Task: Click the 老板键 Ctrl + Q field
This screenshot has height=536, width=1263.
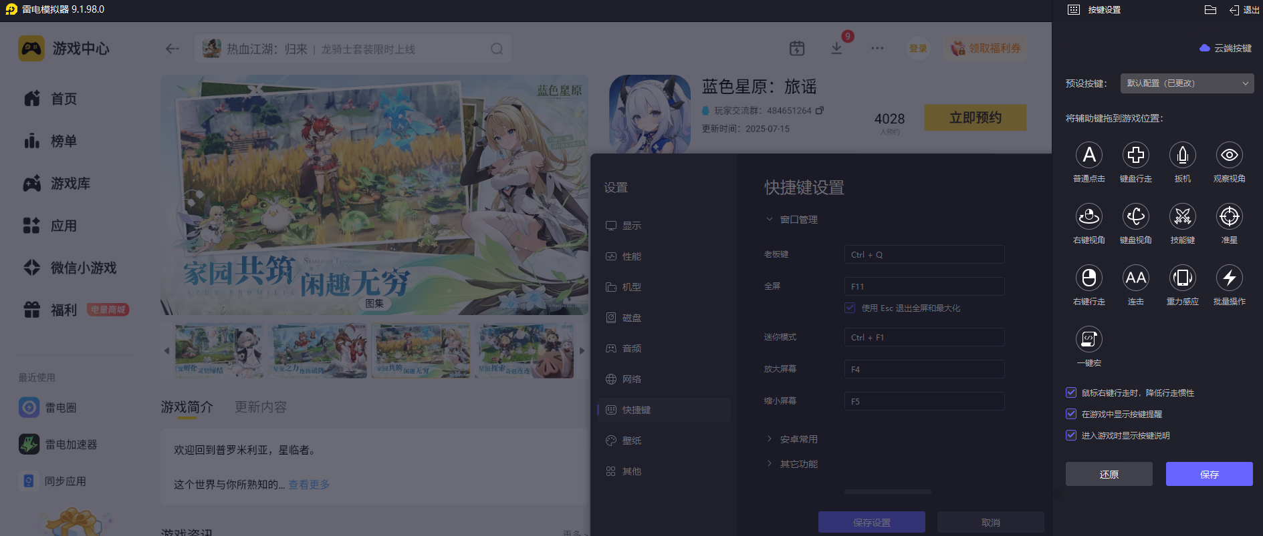Action: (x=924, y=254)
